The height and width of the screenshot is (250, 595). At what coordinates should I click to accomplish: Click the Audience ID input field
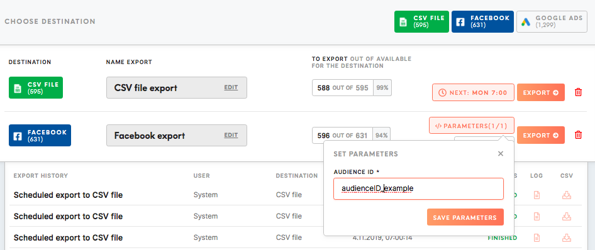[x=418, y=188]
